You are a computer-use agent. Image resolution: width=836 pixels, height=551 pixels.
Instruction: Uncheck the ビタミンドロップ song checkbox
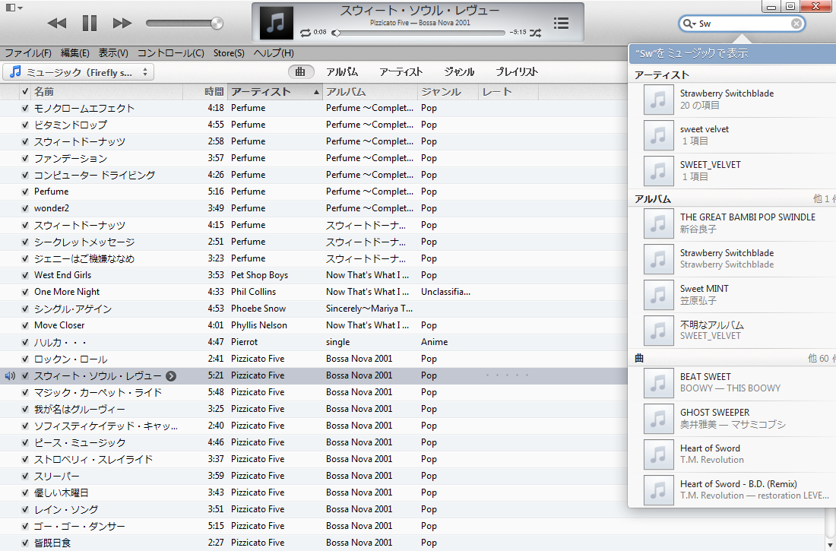[x=24, y=125]
